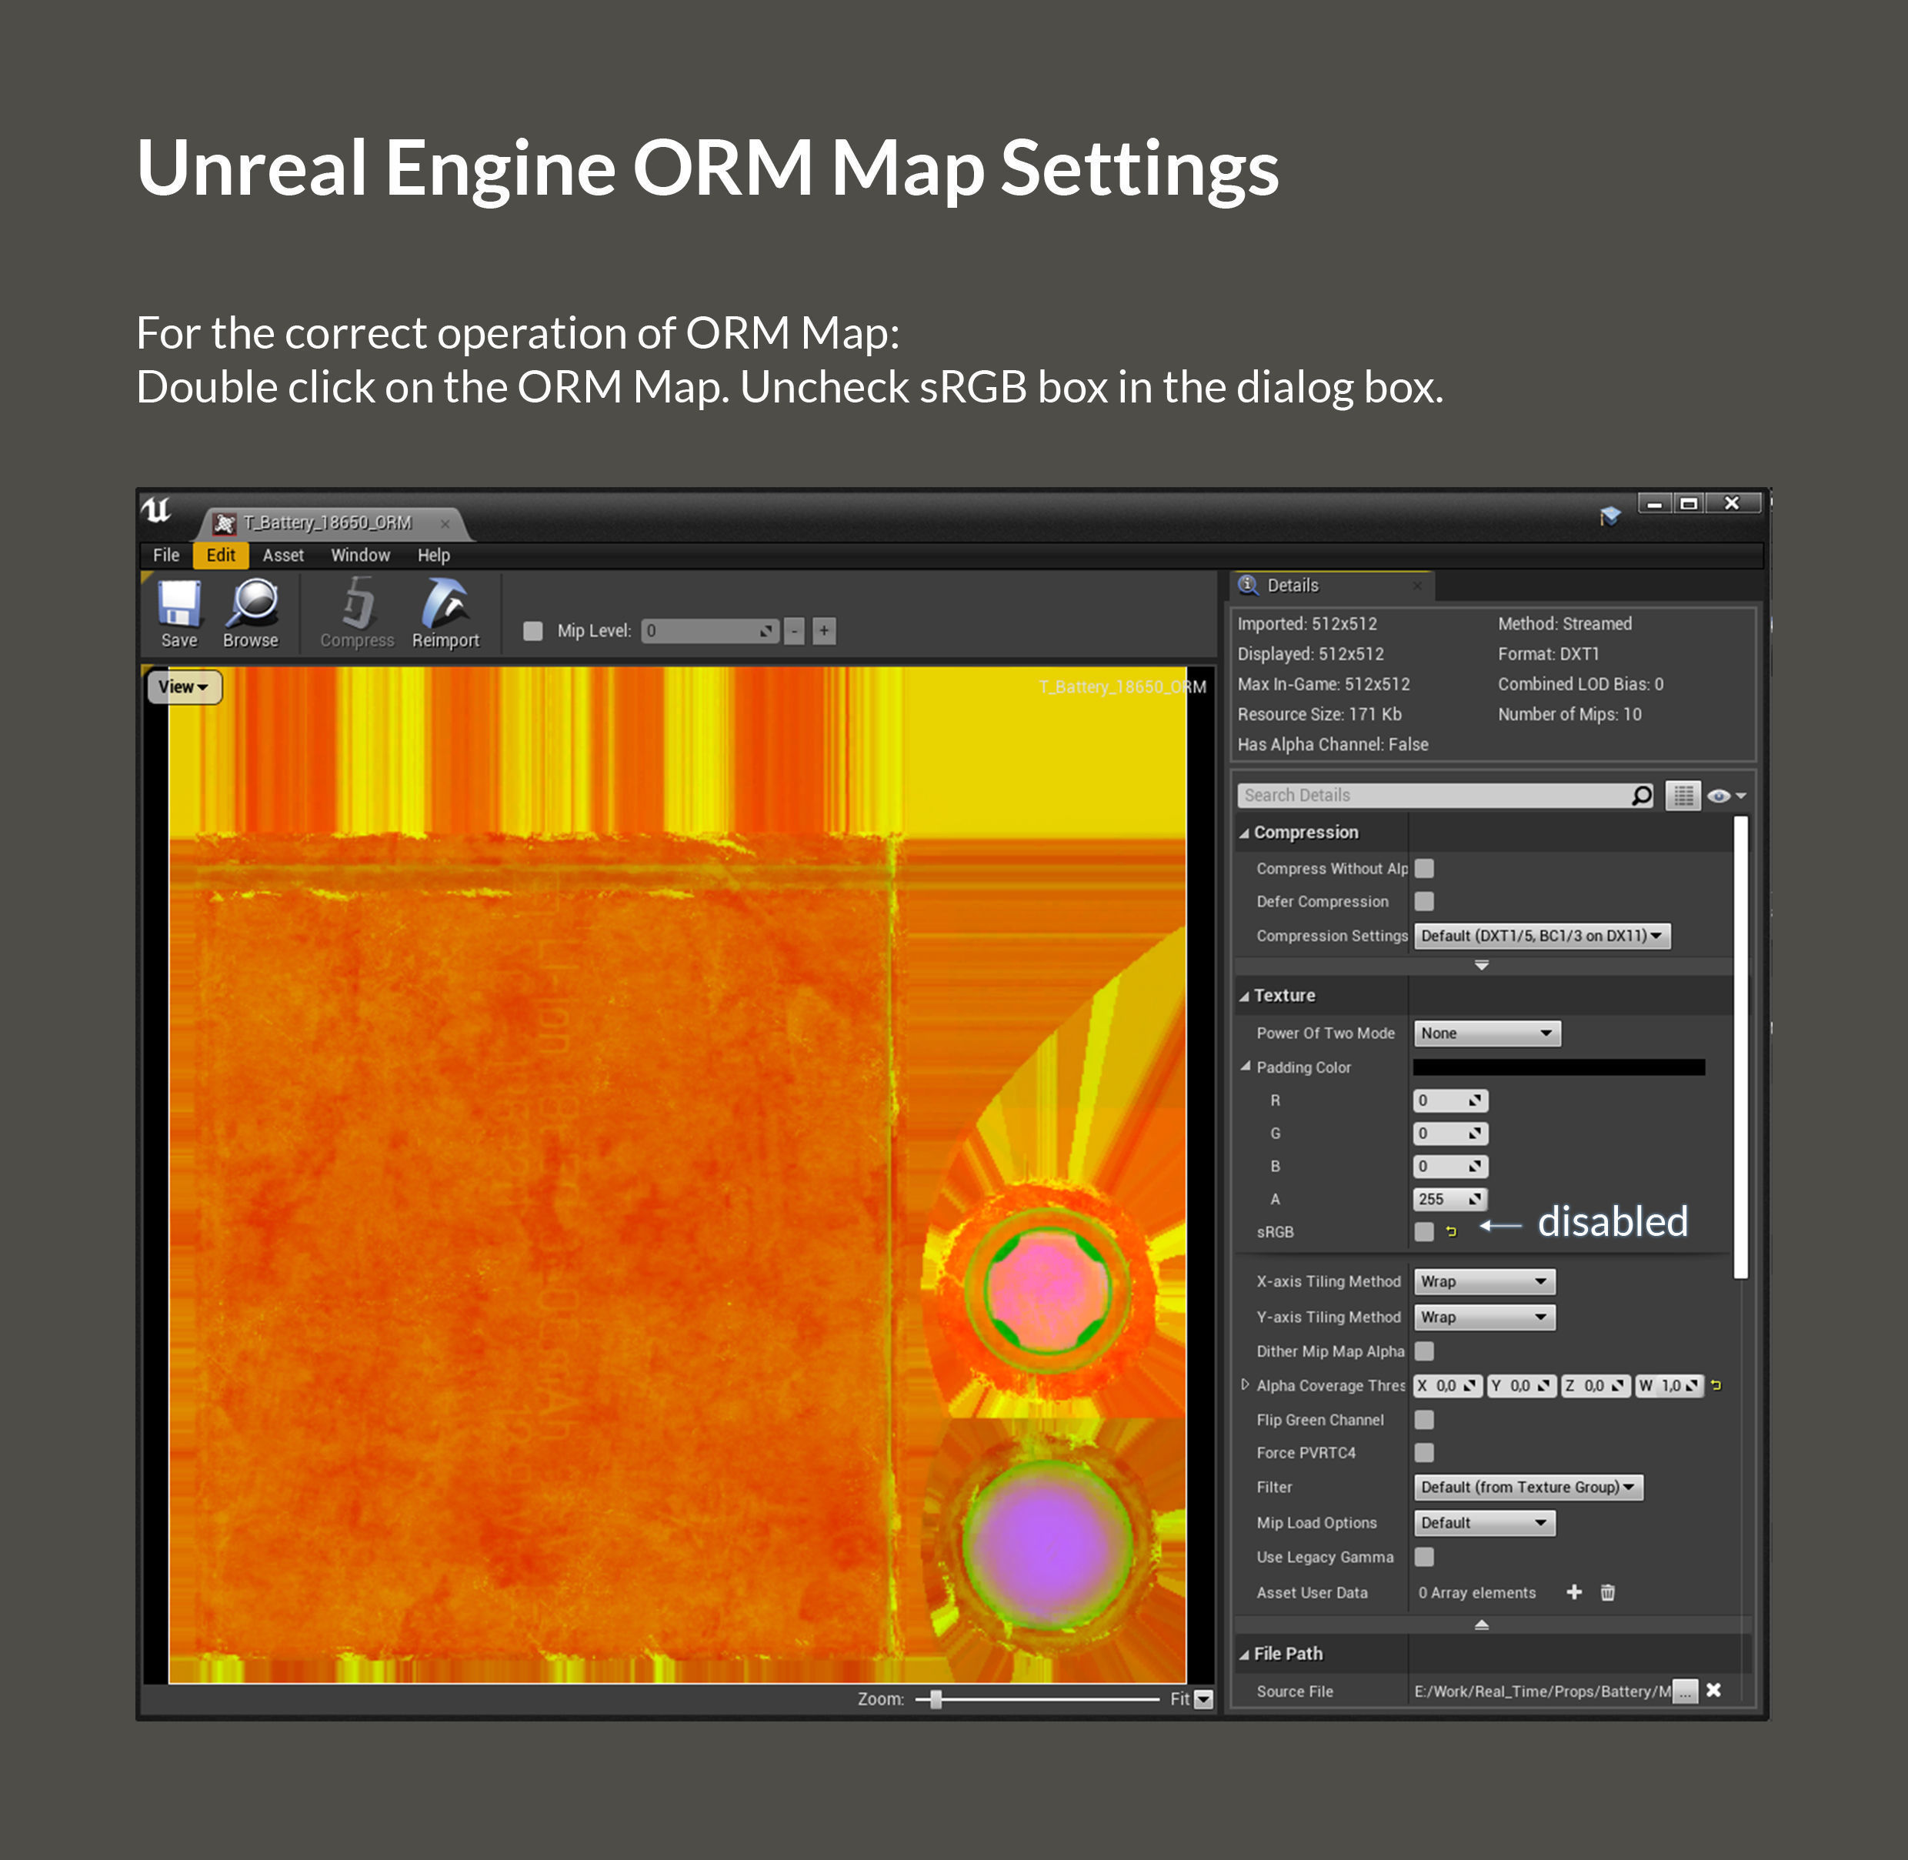Viewport: 1908px width, 1860px height.
Task: Toggle the sRGB checkbox
Action: coord(1425,1231)
